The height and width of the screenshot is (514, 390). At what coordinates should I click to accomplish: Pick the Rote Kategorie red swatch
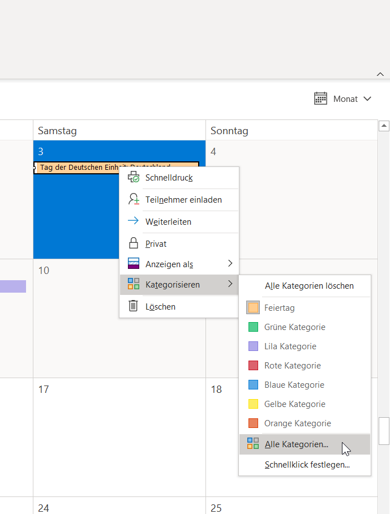pos(253,366)
